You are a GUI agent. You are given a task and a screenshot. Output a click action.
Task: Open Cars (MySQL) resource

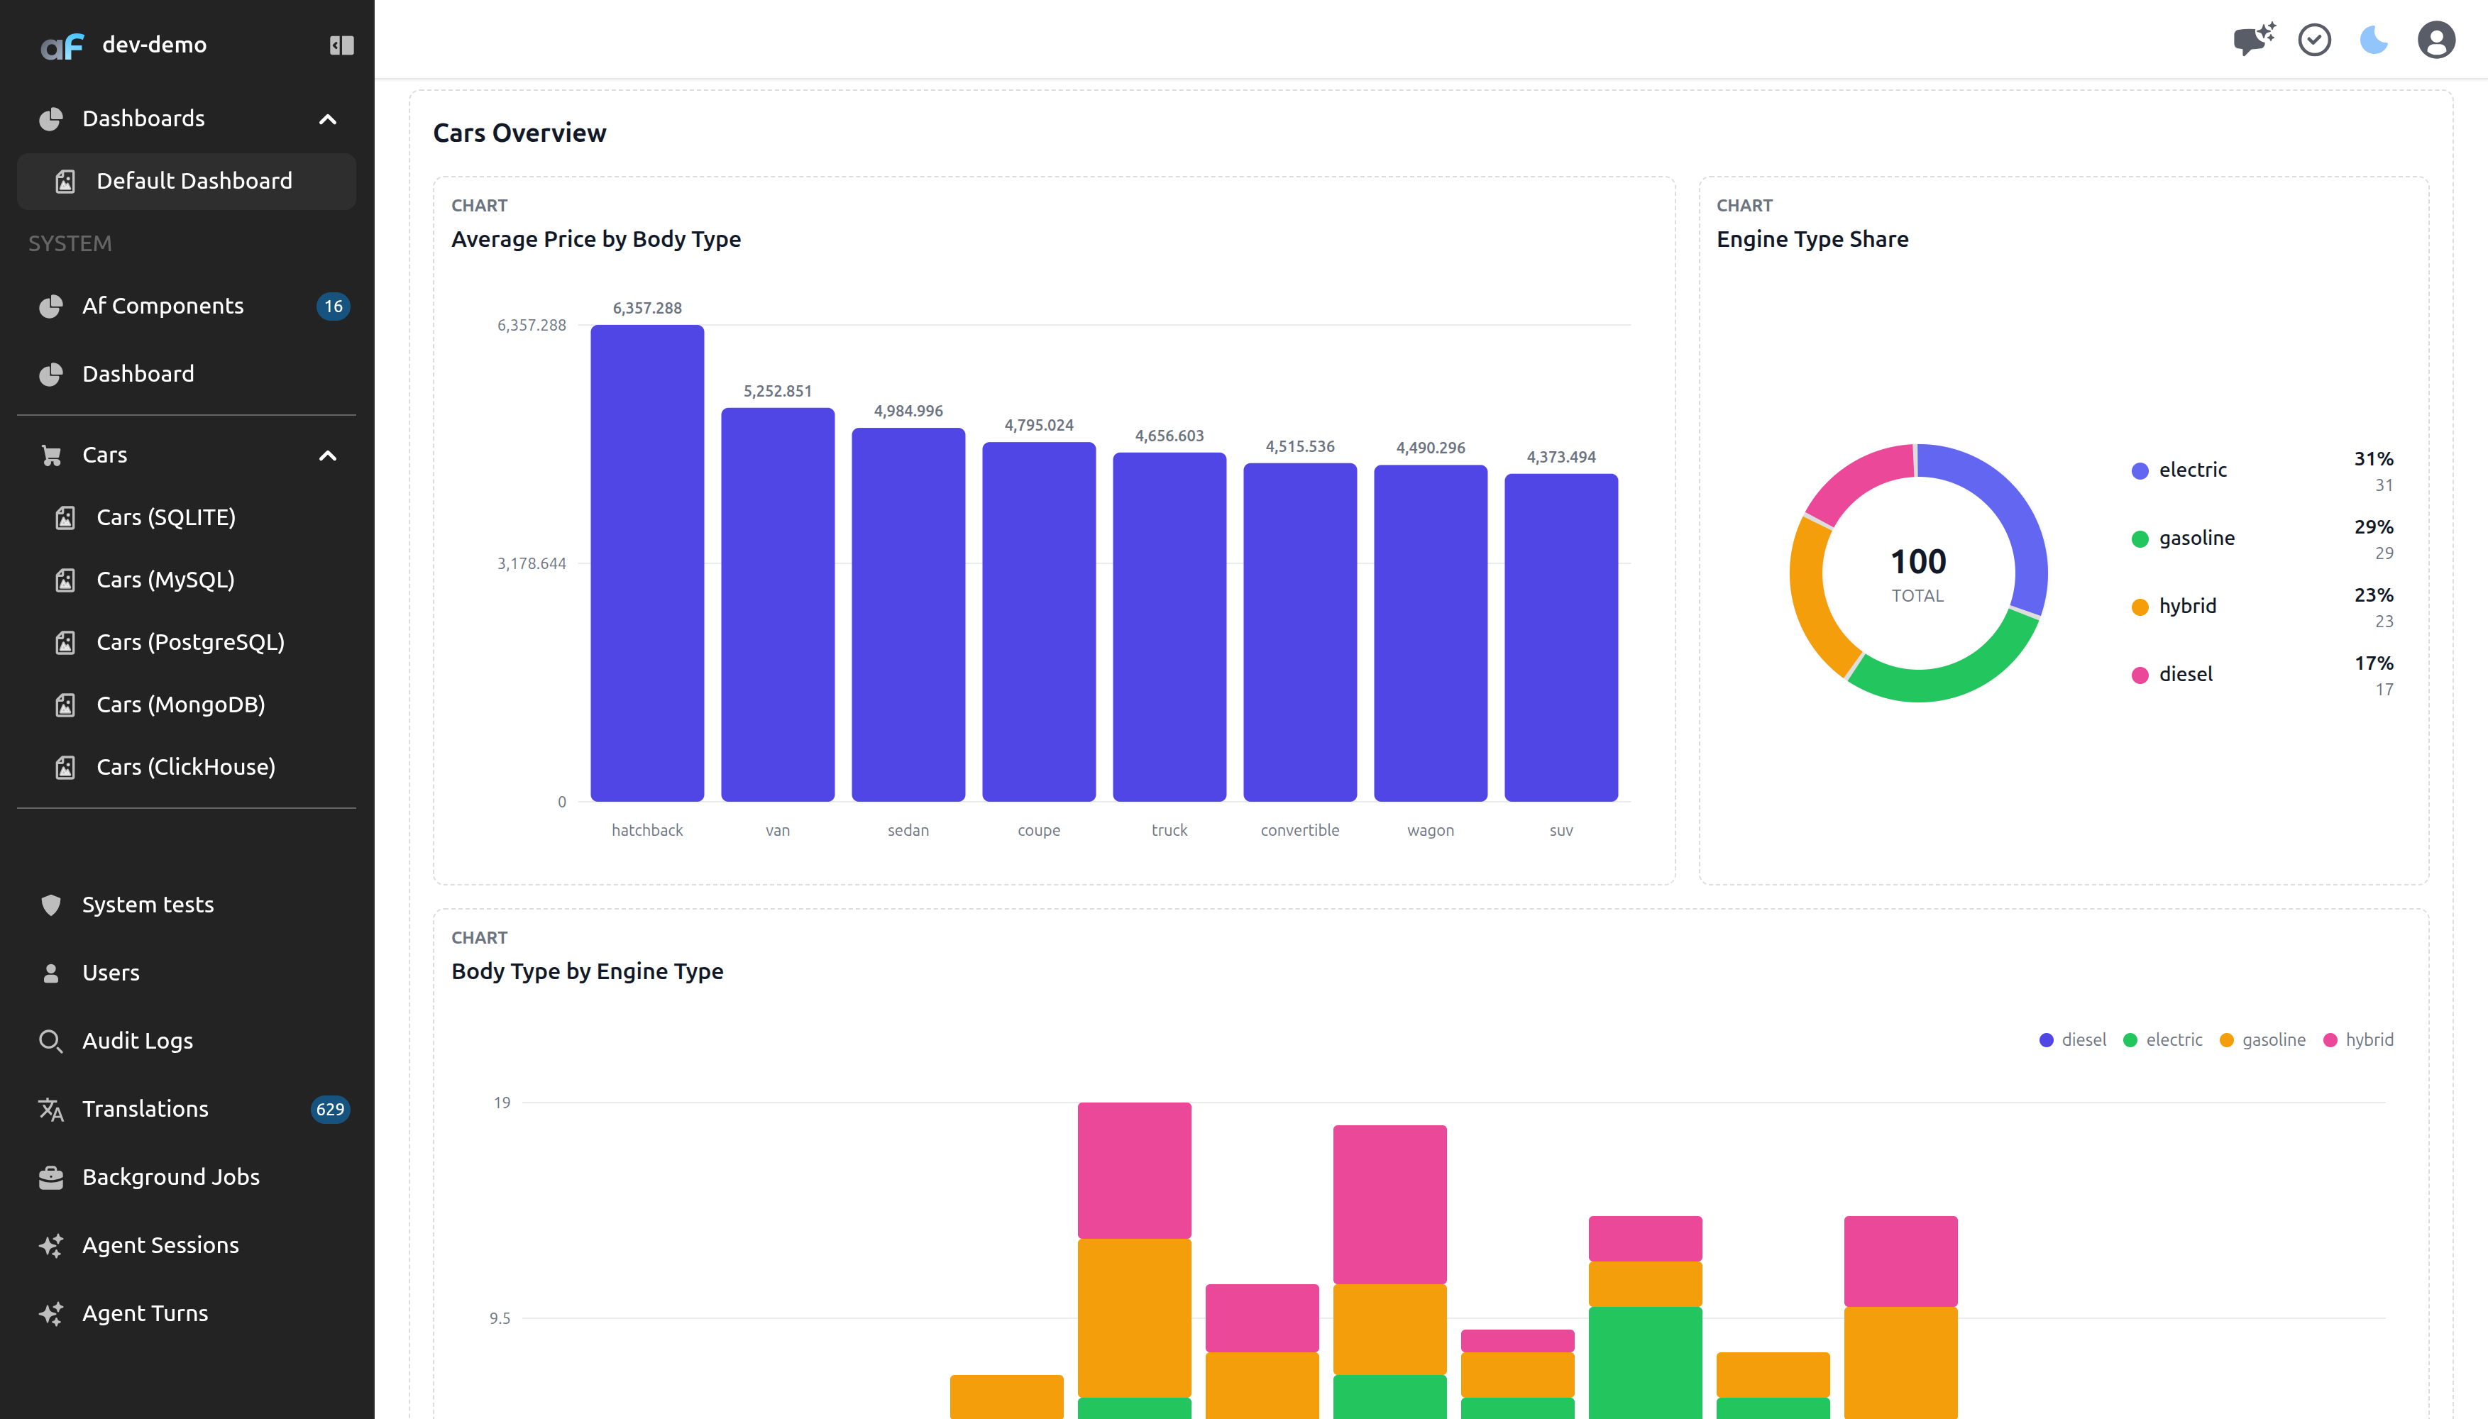click(186, 580)
